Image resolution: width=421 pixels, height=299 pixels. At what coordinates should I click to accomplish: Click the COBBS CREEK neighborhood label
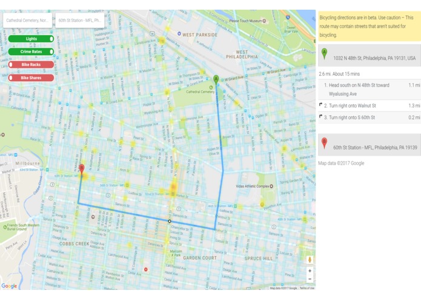74,244
